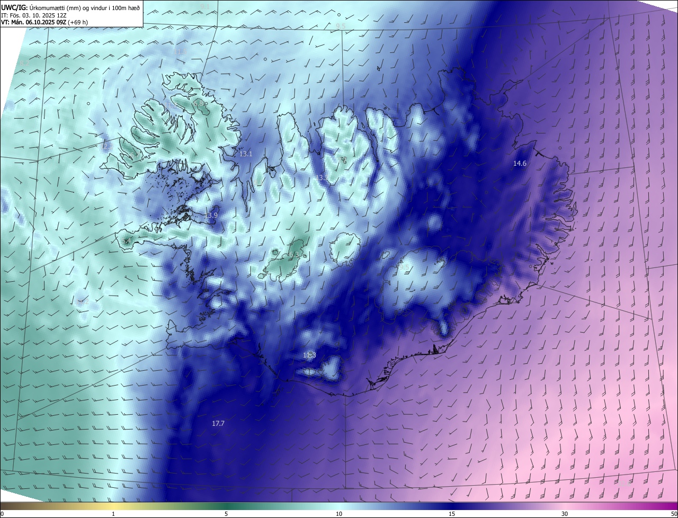Click the 17.7 value on the map
This screenshot has height=518, width=678.
tap(218, 424)
